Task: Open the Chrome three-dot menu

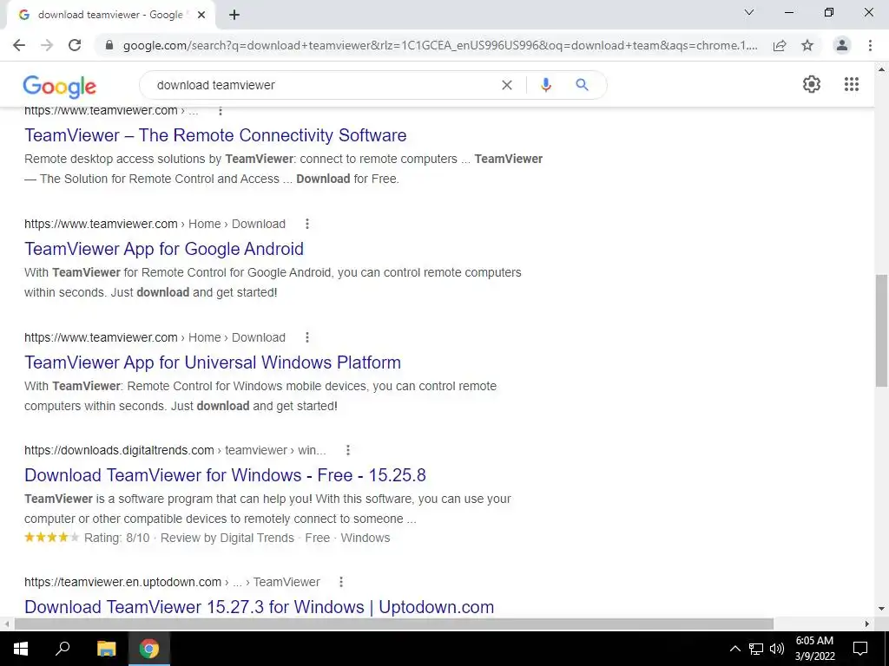Action: click(x=870, y=45)
